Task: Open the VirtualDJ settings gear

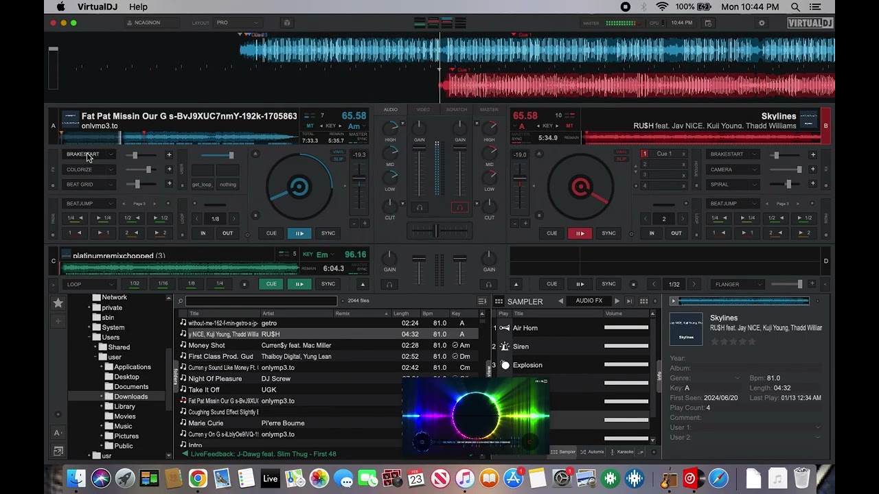Action: click(762, 23)
